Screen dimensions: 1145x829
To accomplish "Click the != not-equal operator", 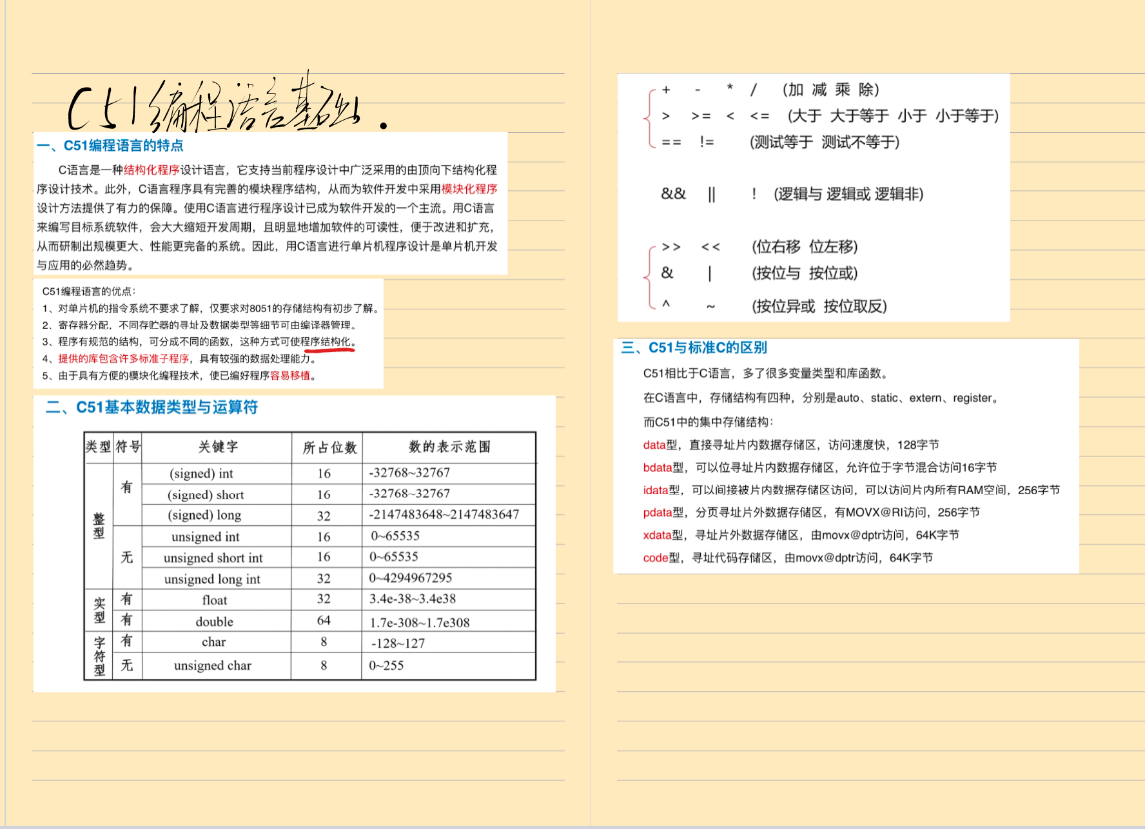I will click(x=707, y=142).
